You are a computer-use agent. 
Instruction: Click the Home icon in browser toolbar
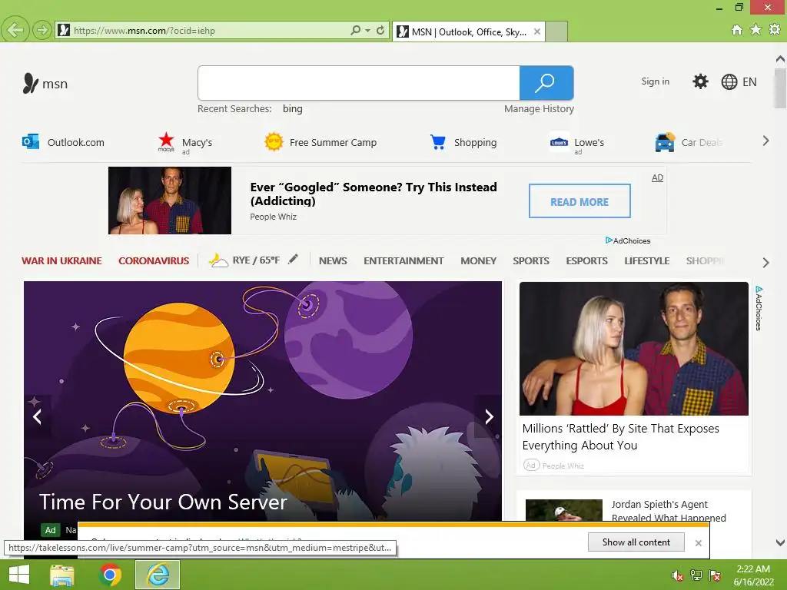(x=736, y=30)
